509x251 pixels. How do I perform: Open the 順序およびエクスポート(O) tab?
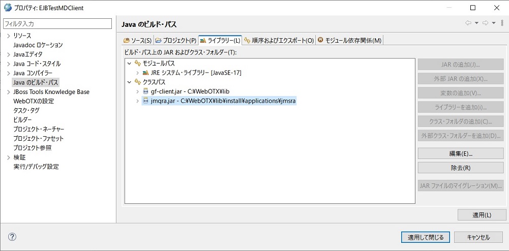279,41
